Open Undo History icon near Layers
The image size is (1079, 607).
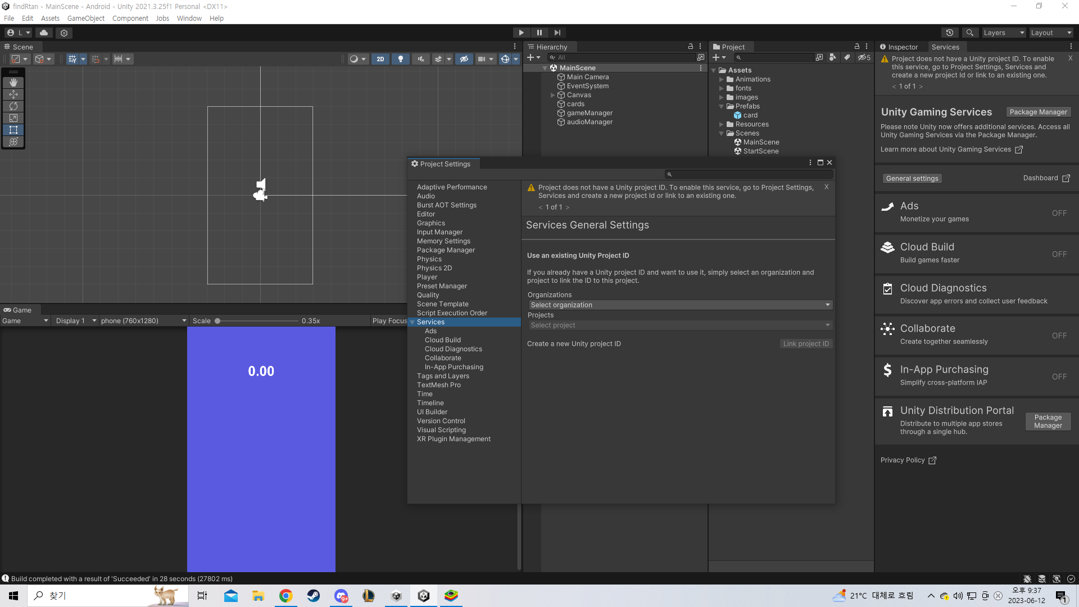(950, 33)
